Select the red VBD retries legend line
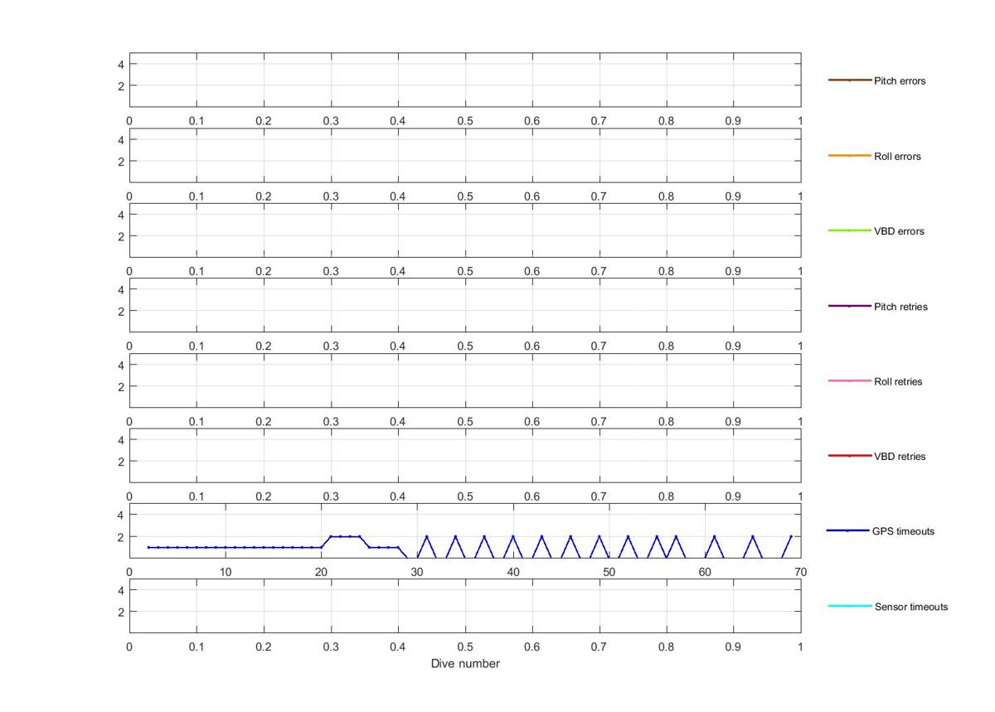The width and height of the screenshot is (995, 712). 849,456
